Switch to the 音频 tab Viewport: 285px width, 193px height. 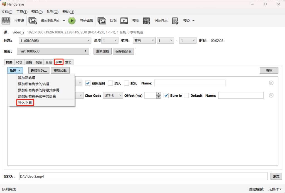pos(49,62)
